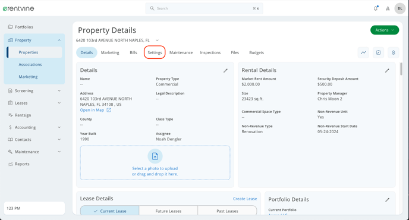This screenshot has height=220, width=409.
Task: Edit the Details section with the pencil icon
Action: click(226, 71)
